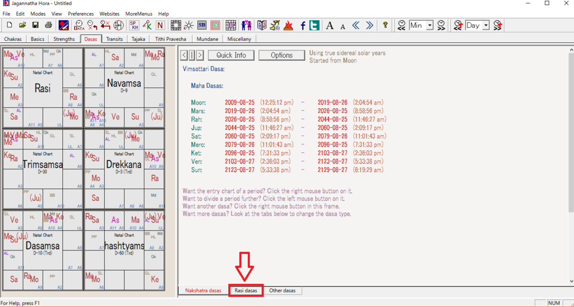The image size is (574, 307).
Task: Click the sacred fire homam icon
Action: [289, 25]
